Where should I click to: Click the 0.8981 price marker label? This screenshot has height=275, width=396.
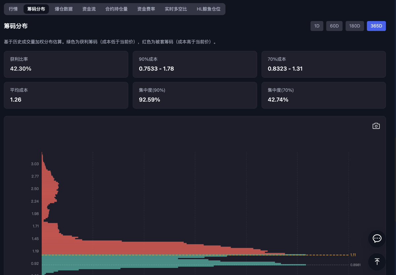coord(355,265)
